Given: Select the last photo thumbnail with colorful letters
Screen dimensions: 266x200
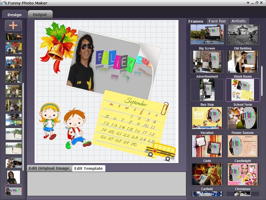Looking at the screenshot, I should (14, 190).
